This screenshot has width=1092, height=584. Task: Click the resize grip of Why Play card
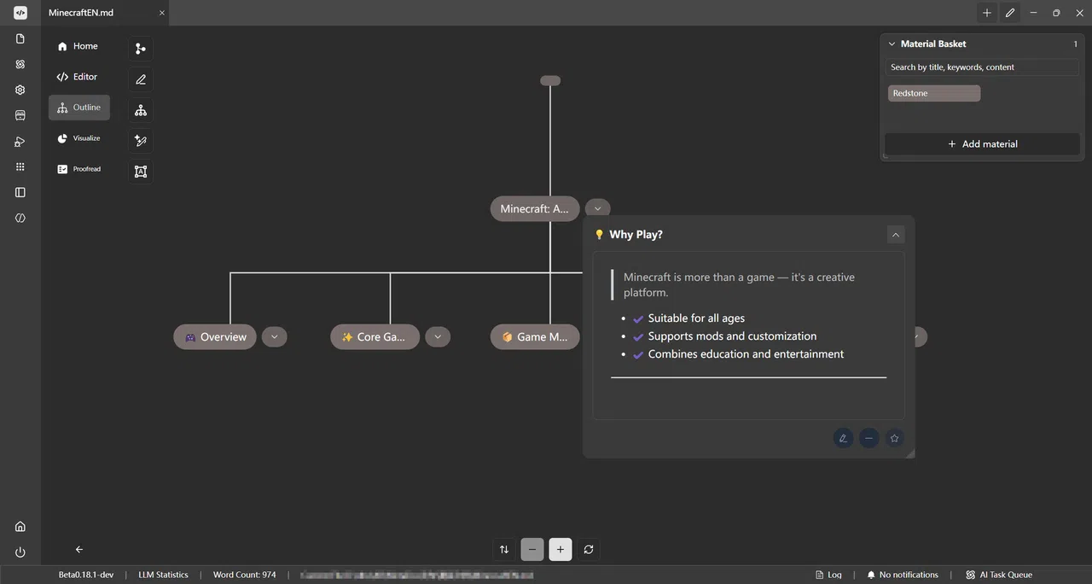coord(910,453)
